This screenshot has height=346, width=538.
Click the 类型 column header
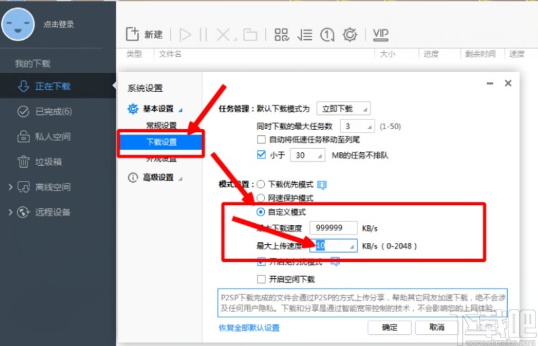134,54
